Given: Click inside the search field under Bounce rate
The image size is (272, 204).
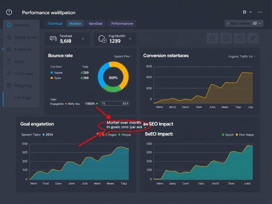Looking at the screenshot, I should tap(115, 103).
